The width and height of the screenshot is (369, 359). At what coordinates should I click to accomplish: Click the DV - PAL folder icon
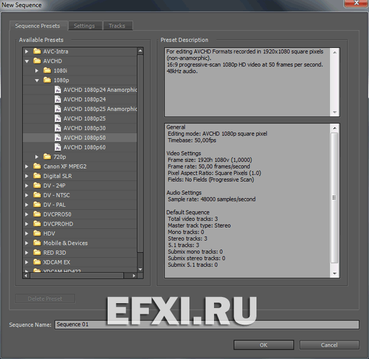coord(37,204)
